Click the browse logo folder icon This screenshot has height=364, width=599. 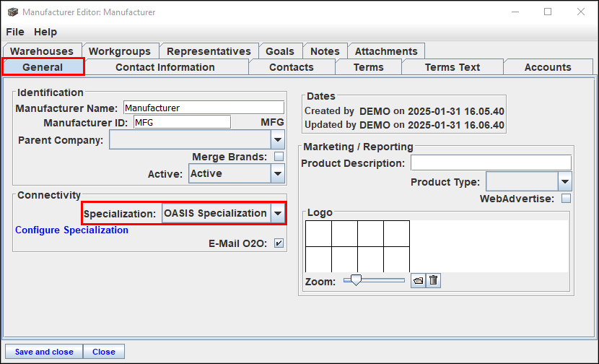coord(418,281)
